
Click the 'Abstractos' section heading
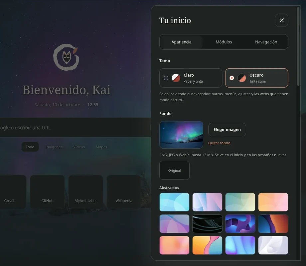pyautogui.click(x=169, y=188)
